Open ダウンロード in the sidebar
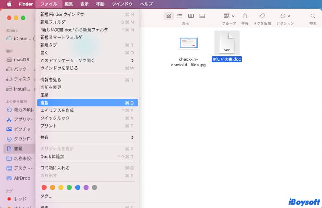 click(19, 139)
